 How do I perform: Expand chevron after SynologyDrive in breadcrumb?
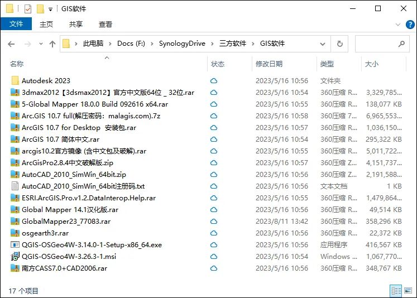coord(212,44)
